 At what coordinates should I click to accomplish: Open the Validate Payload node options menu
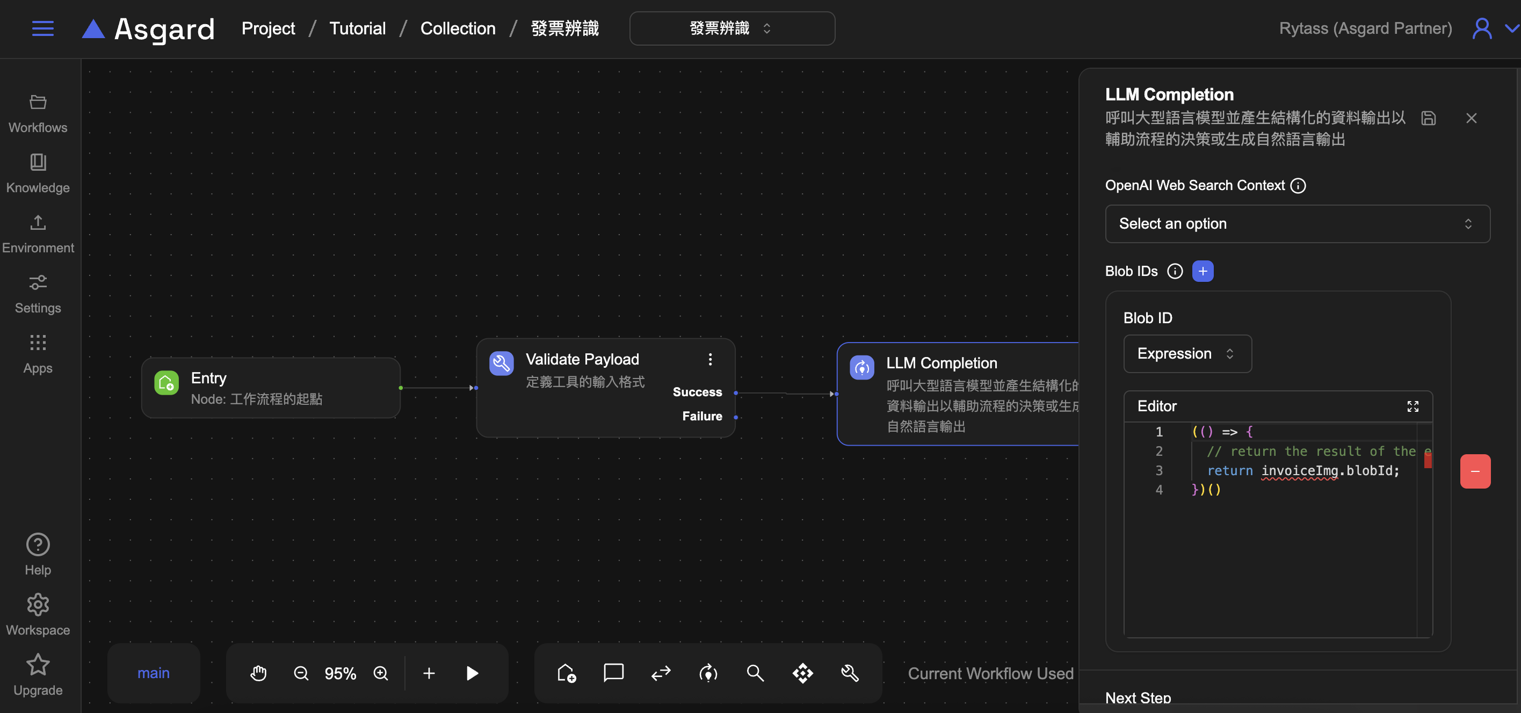pyautogui.click(x=709, y=359)
